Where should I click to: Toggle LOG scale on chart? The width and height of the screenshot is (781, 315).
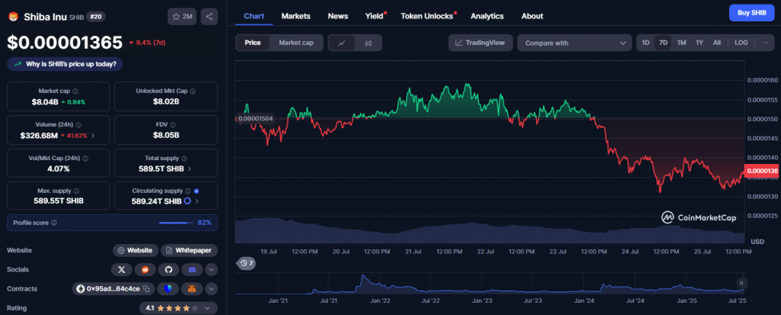(x=741, y=43)
